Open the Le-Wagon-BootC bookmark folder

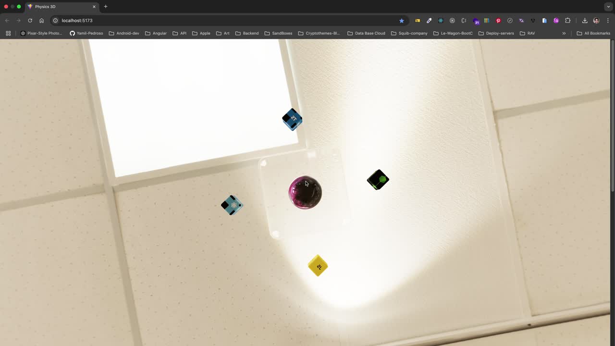coord(453,33)
